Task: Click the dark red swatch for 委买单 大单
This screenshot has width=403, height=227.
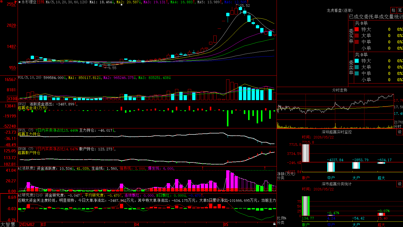Action: point(357,36)
